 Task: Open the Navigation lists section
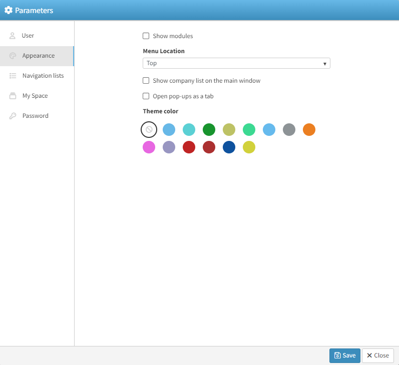click(x=43, y=76)
